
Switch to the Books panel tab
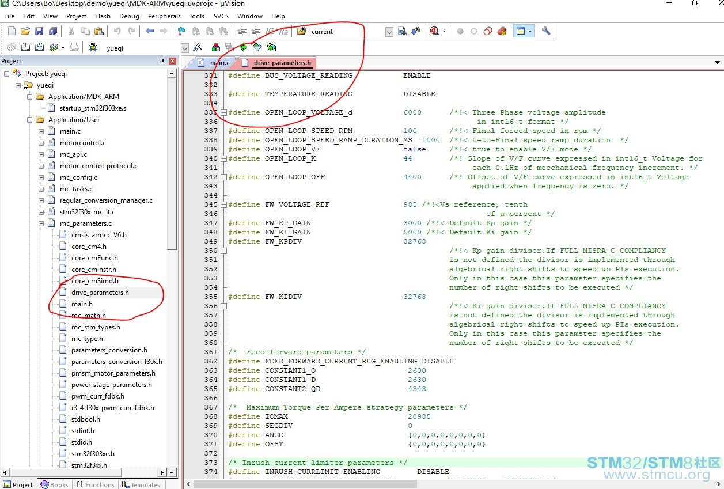54,484
